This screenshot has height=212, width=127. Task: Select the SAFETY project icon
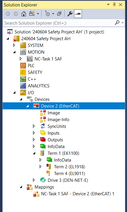23,72
